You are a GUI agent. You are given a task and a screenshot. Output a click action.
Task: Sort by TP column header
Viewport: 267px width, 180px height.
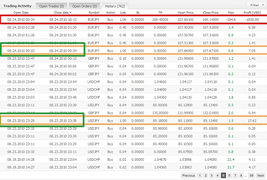pyautogui.click(x=160, y=12)
